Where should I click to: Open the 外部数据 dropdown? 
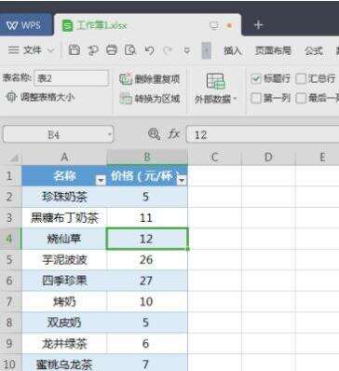(x=216, y=89)
